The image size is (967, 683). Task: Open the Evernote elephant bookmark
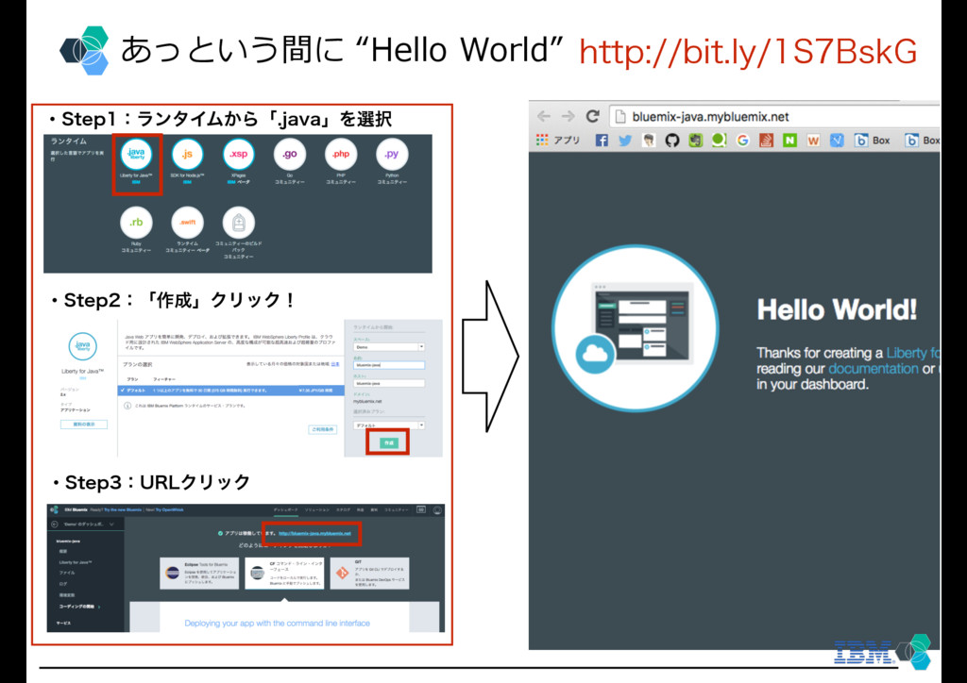pos(696,141)
